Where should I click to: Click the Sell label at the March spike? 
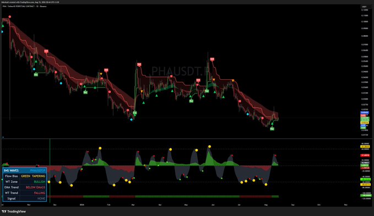coord(139,64)
